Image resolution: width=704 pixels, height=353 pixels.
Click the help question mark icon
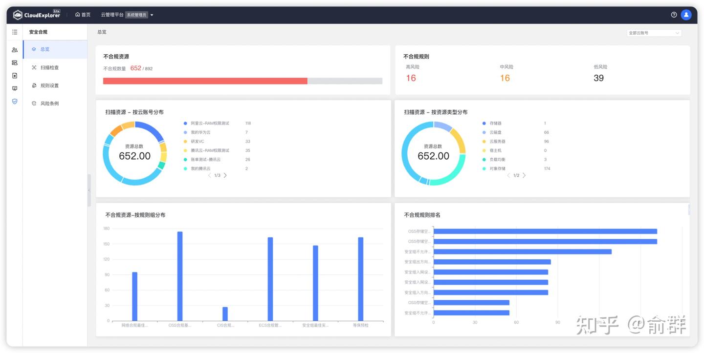(674, 15)
